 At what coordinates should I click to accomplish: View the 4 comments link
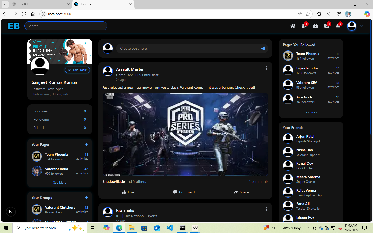point(259,181)
